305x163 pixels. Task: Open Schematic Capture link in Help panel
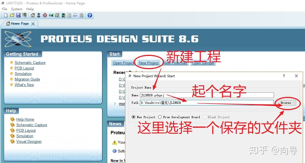[32, 125]
